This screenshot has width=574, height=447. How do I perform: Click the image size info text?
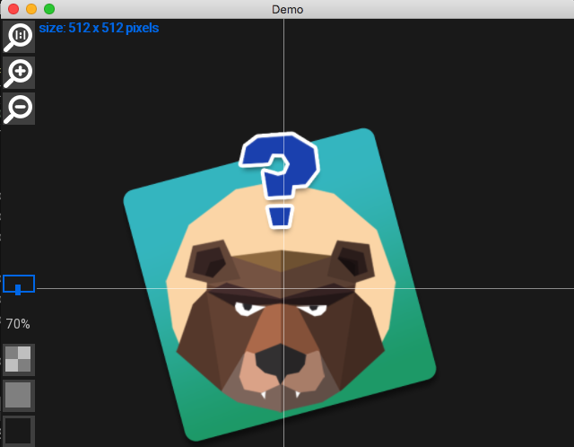pyautogui.click(x=99, y=28)
